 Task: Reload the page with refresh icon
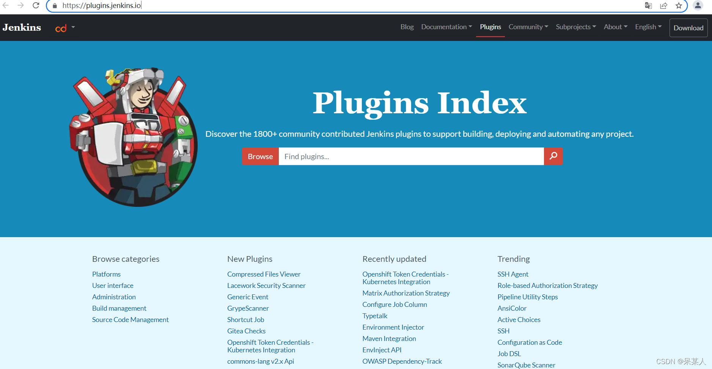tap(36, 5)
